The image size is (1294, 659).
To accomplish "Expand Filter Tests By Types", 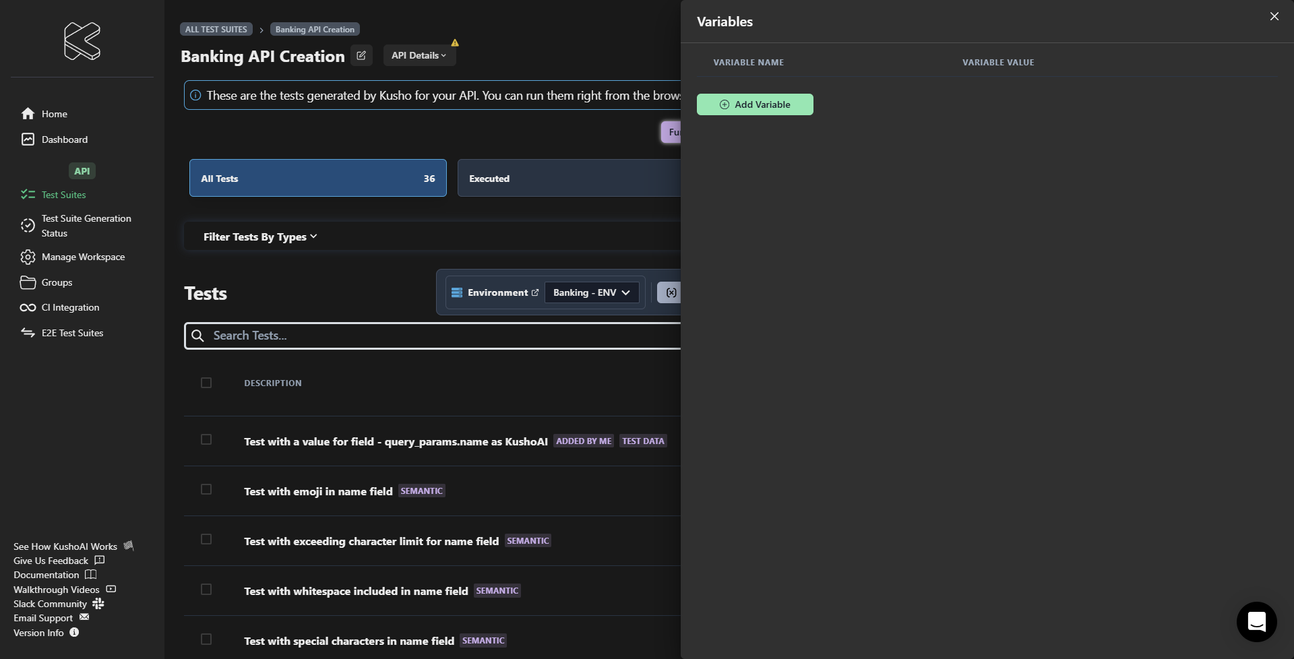I will pyautogui.click(x=260, y=237).
